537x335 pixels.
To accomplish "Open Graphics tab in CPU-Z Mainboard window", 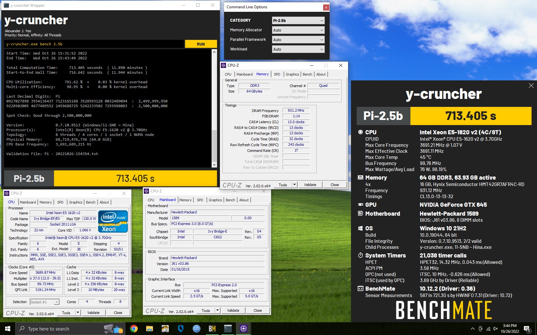I will click(215, 200).
